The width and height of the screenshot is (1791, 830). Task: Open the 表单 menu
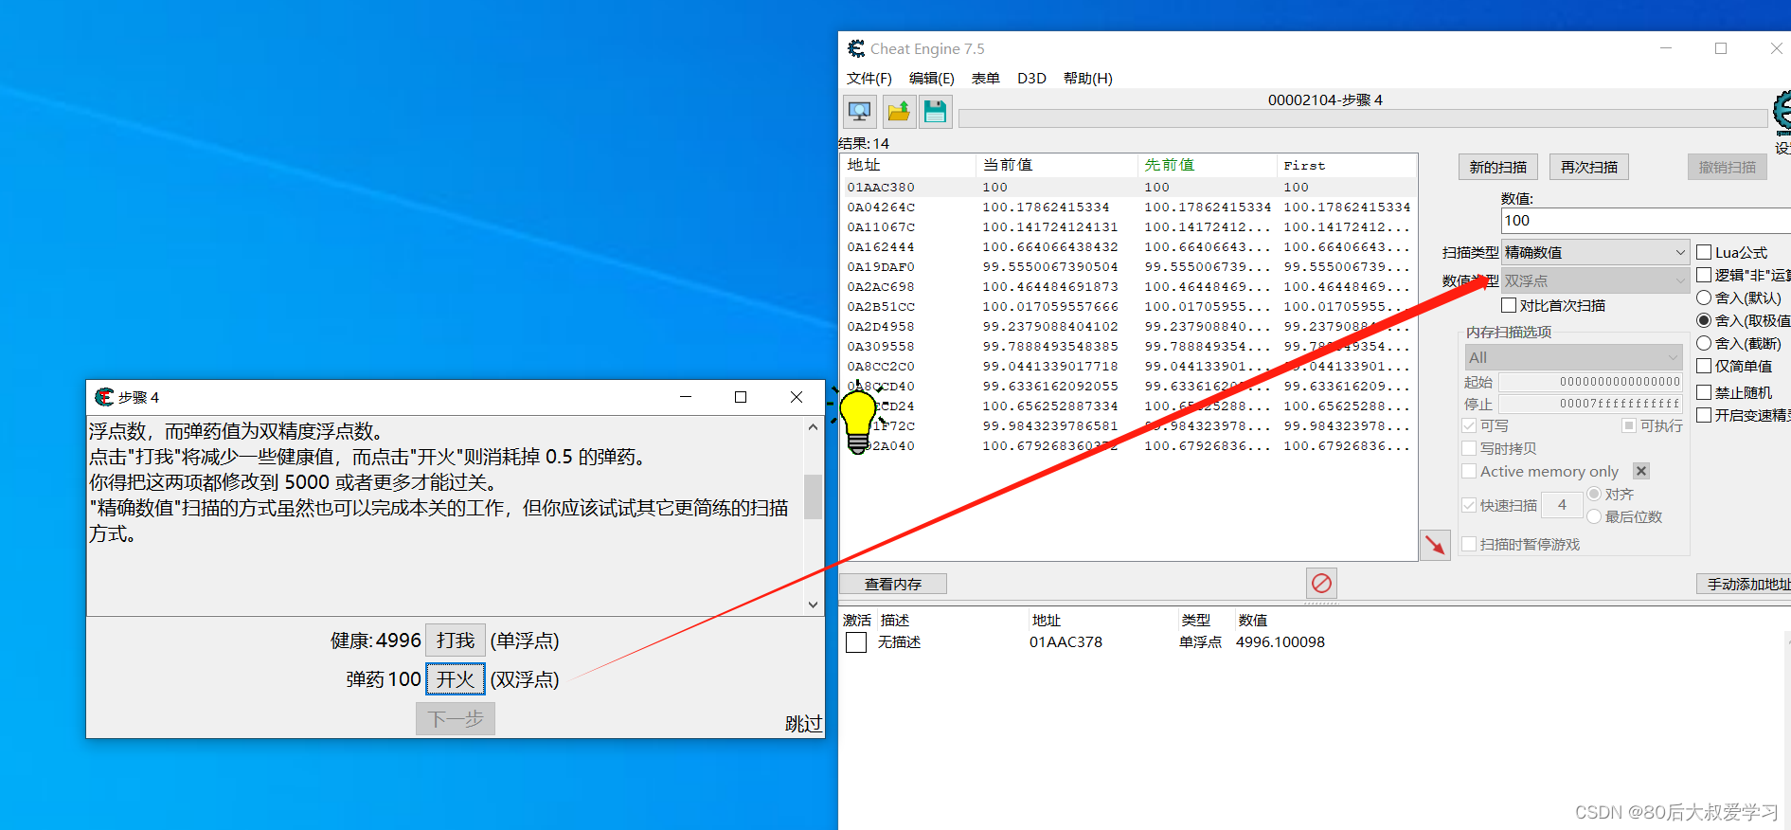coord(985,78)
